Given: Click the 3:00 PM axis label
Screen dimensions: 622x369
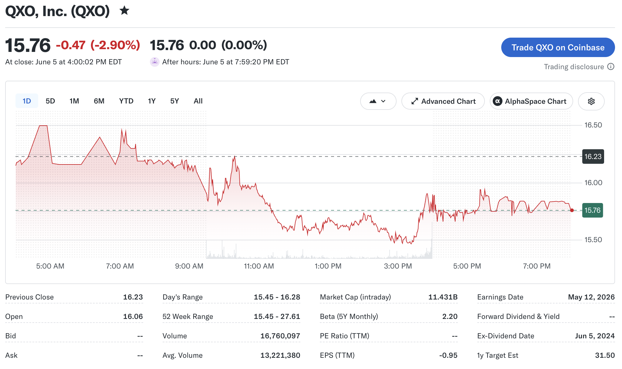Looking at the screenshot, I should coord(398,266).
